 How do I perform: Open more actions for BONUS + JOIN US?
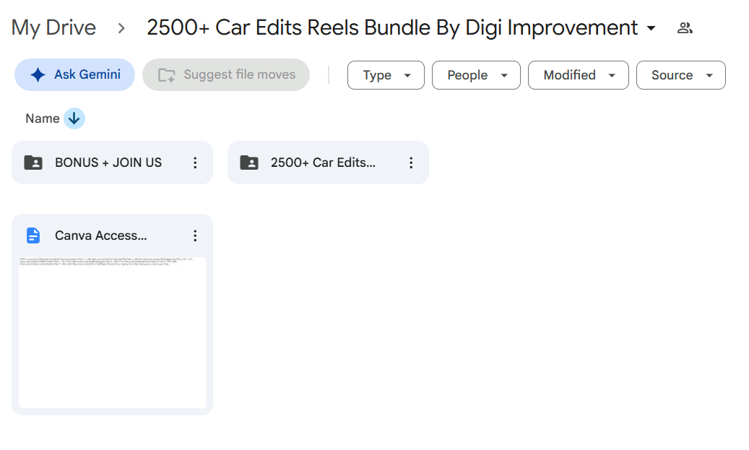195,163
